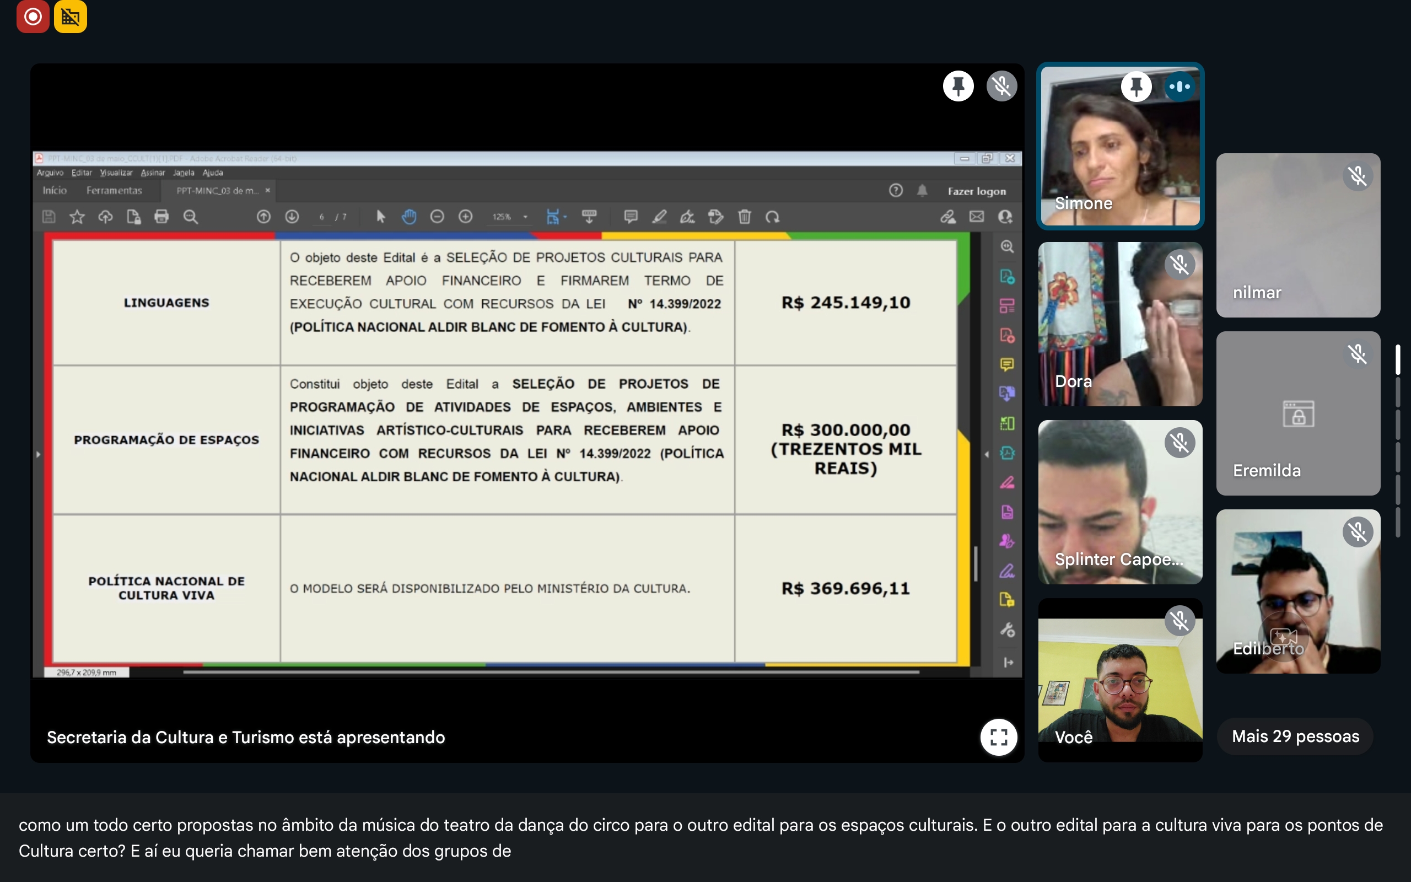The image size is (1411, 882).
Task: Open the 125% zoom level dropdown
Action: (x=525, y=217)
